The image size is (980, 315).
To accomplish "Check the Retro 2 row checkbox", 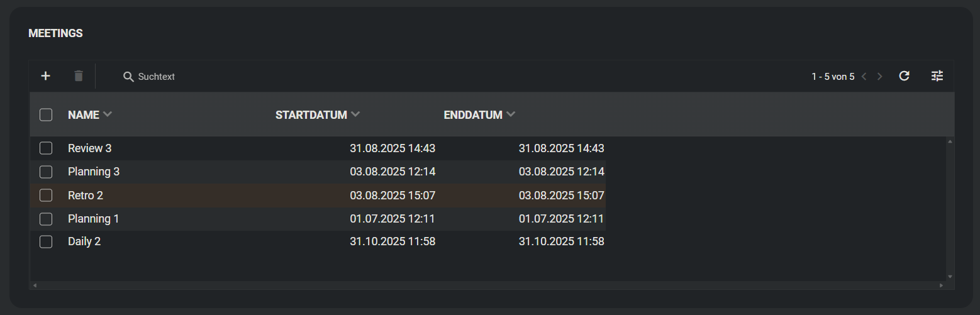I will tap(46, 196).
